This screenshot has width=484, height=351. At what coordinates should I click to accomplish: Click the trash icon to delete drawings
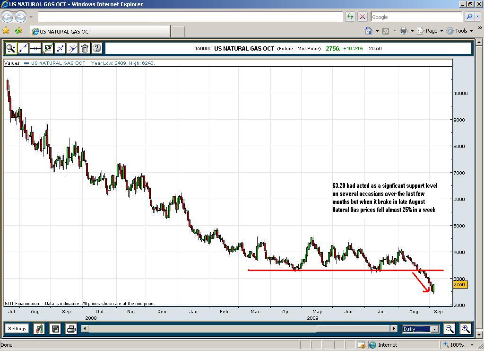point(85,48)
